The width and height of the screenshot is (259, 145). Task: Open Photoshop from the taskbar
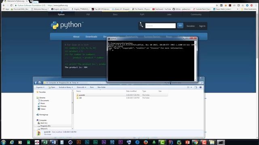(x=87, y=142)
